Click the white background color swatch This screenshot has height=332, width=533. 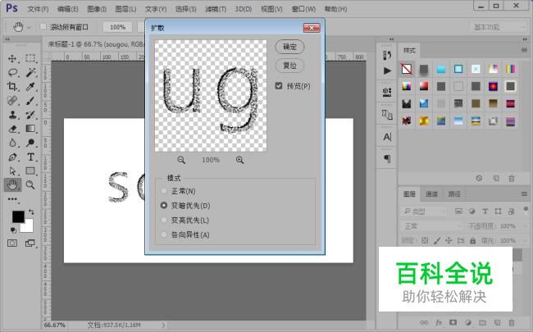28,227
